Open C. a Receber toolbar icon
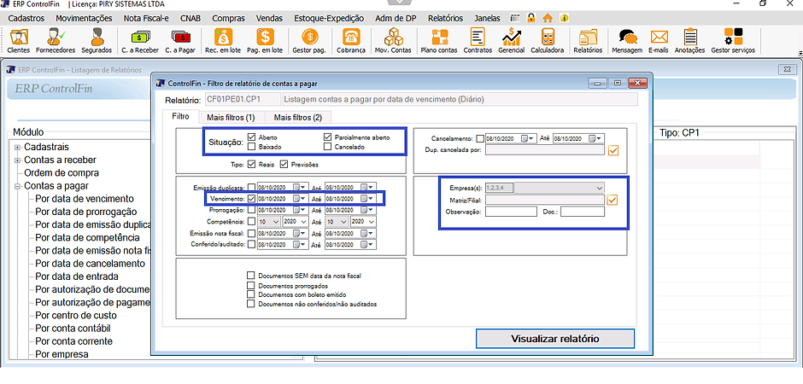 (140, 41)
